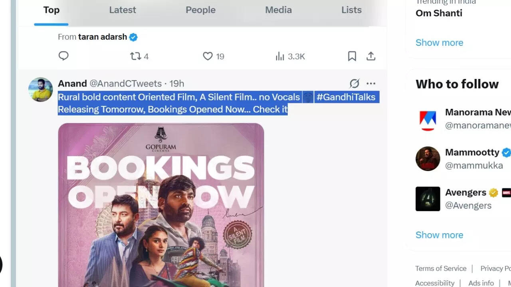511x287 pixels.
Task: Repost the taran adarsh tweet
Action: [136, 56]
